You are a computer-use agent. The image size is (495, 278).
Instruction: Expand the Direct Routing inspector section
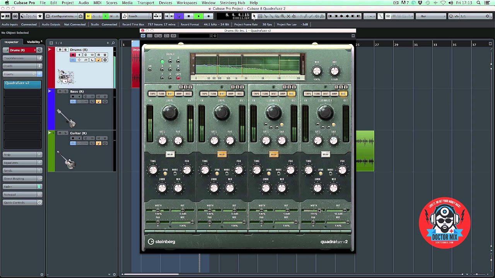tap(22, 179)
